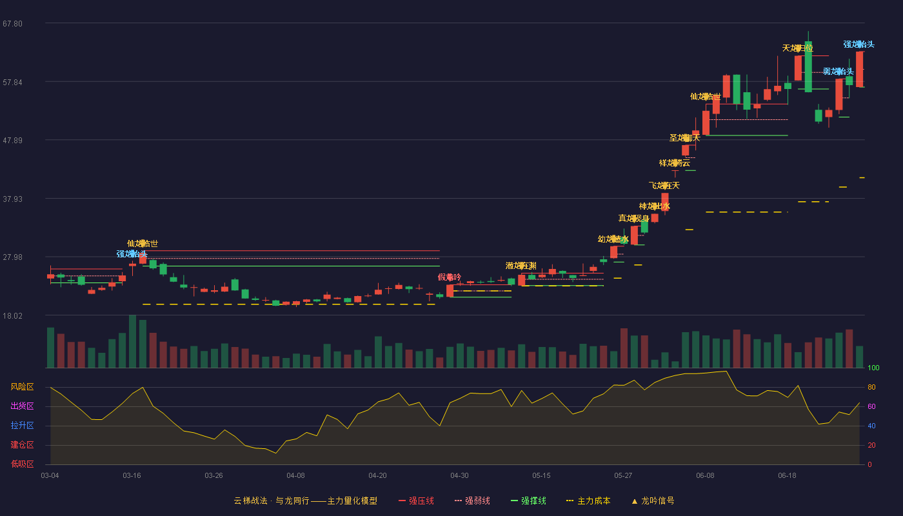
Task: Click the 风险区 zone label
Action: click(x=22, y=387)
